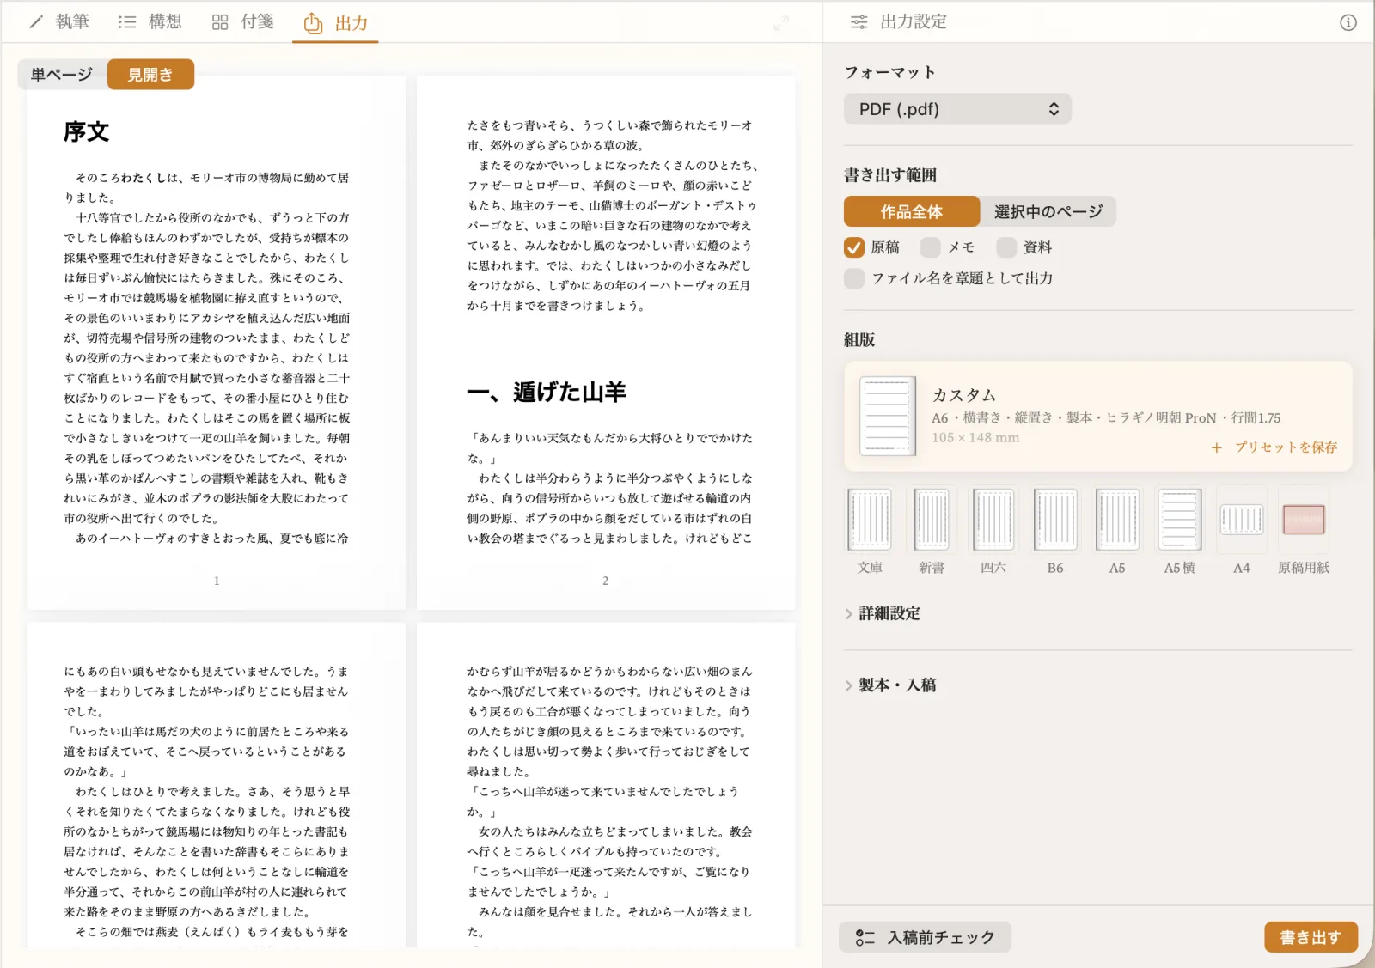Image resolution: width=1375 pixels, height=968 pixels.
Task: Select 選択中のページ export range
Action: 1048,211
